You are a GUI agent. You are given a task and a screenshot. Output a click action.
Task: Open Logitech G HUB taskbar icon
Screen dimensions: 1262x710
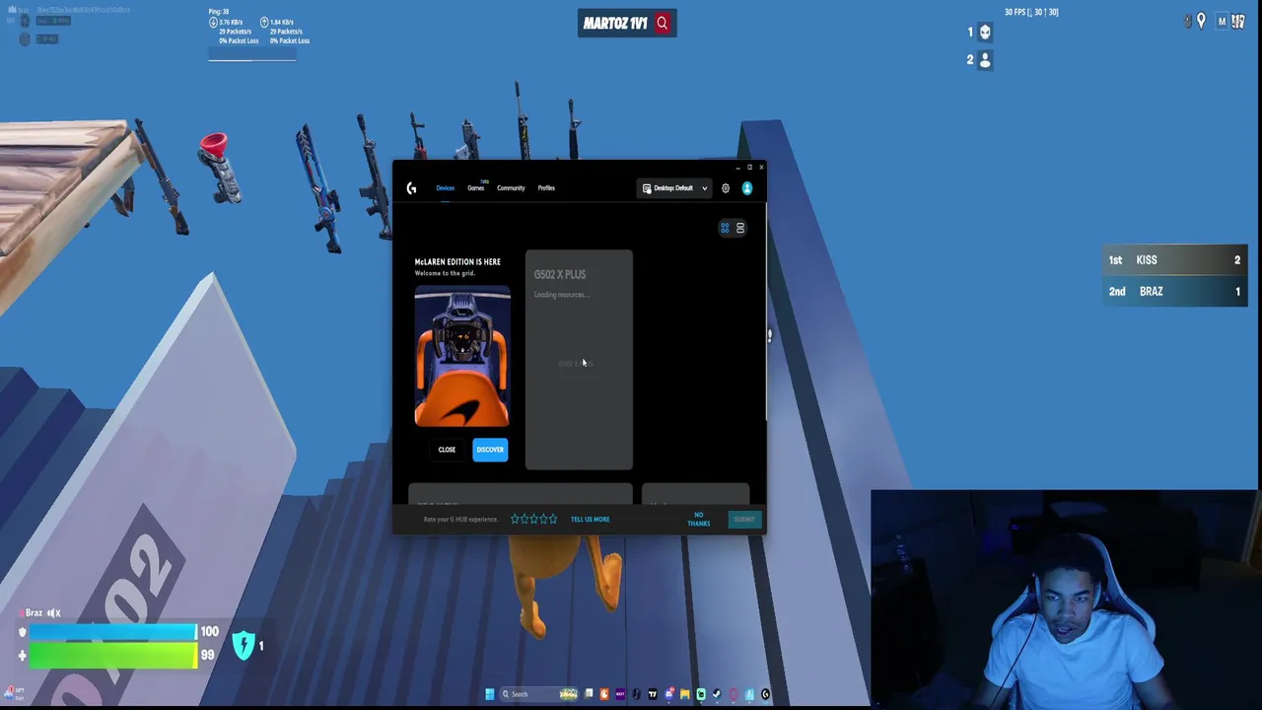click(x=765, y=694)
